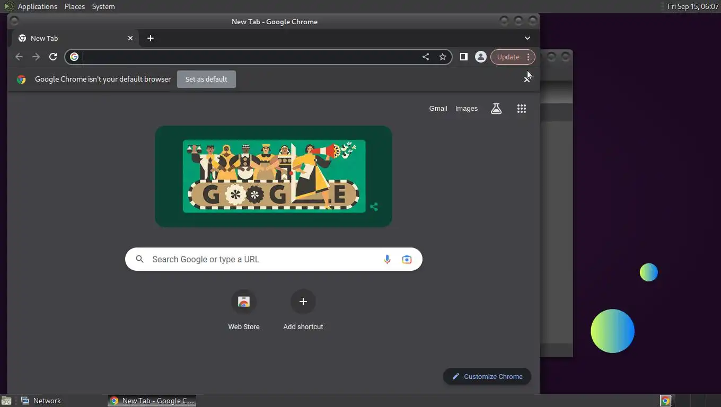This screenshot has height=407, width=721.
Task: Open a new tab with plus button
Action: pos(151,38)
